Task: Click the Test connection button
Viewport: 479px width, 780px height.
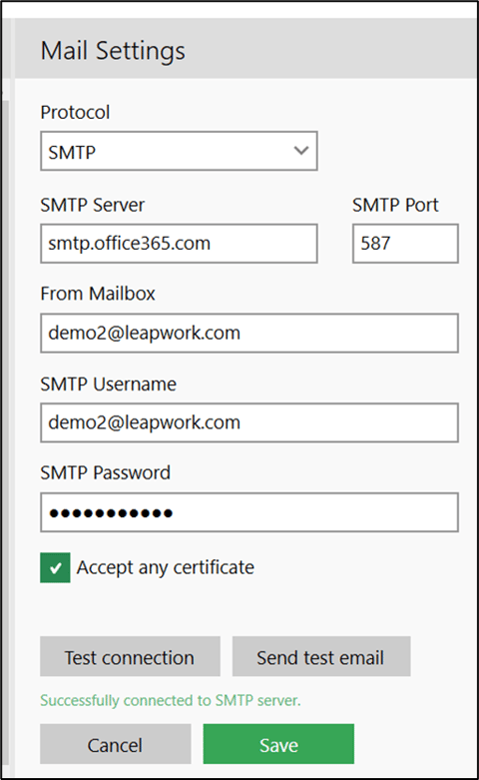Action: [130, 656]
